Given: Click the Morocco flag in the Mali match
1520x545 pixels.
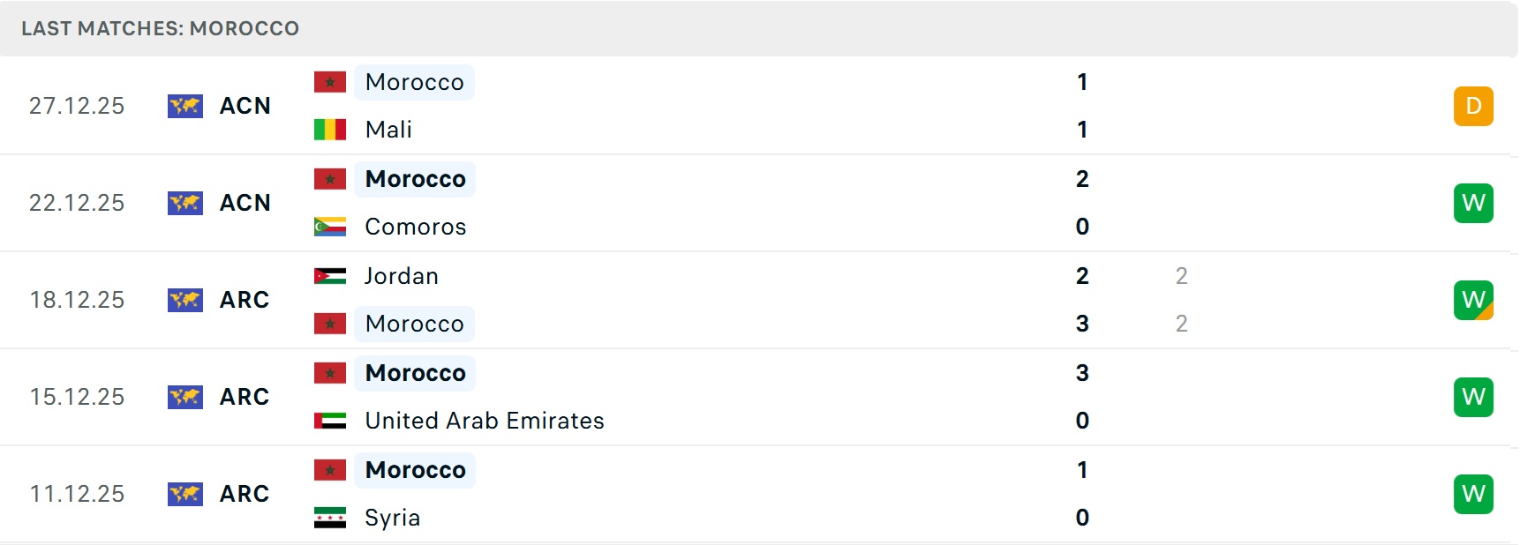Looking at the screenshot, I should click(330, 82).
